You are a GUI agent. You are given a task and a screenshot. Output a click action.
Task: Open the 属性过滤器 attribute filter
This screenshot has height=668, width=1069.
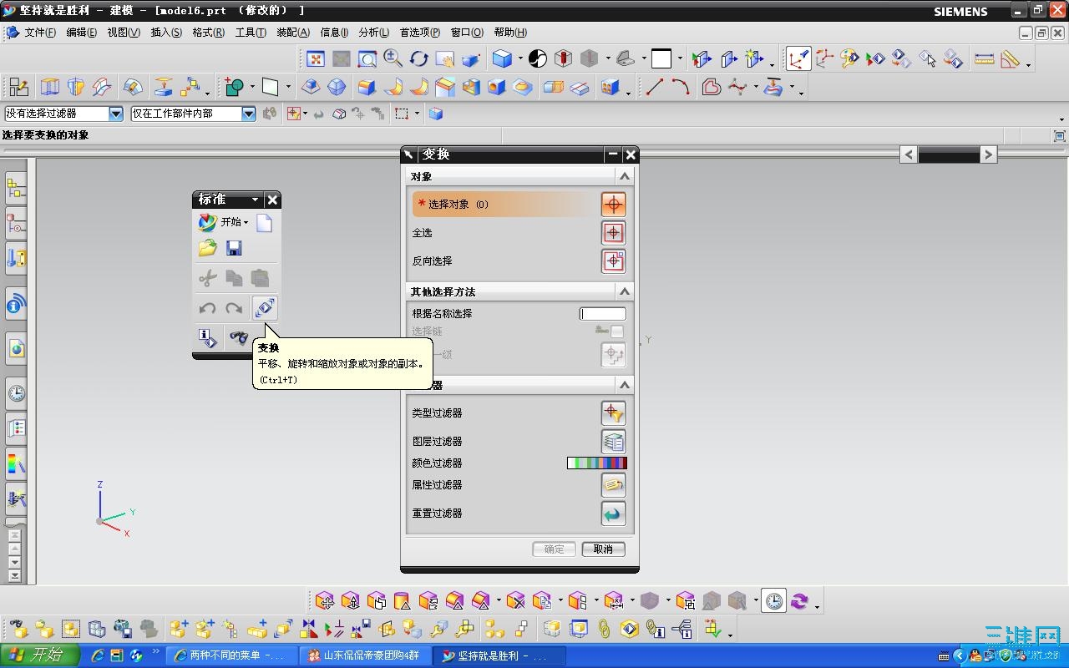coord(614,485)
